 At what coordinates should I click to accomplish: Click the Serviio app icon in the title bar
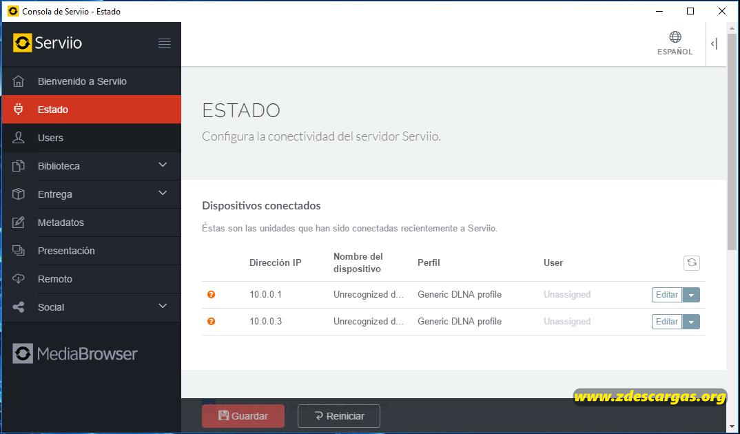[x=13, y=11]
